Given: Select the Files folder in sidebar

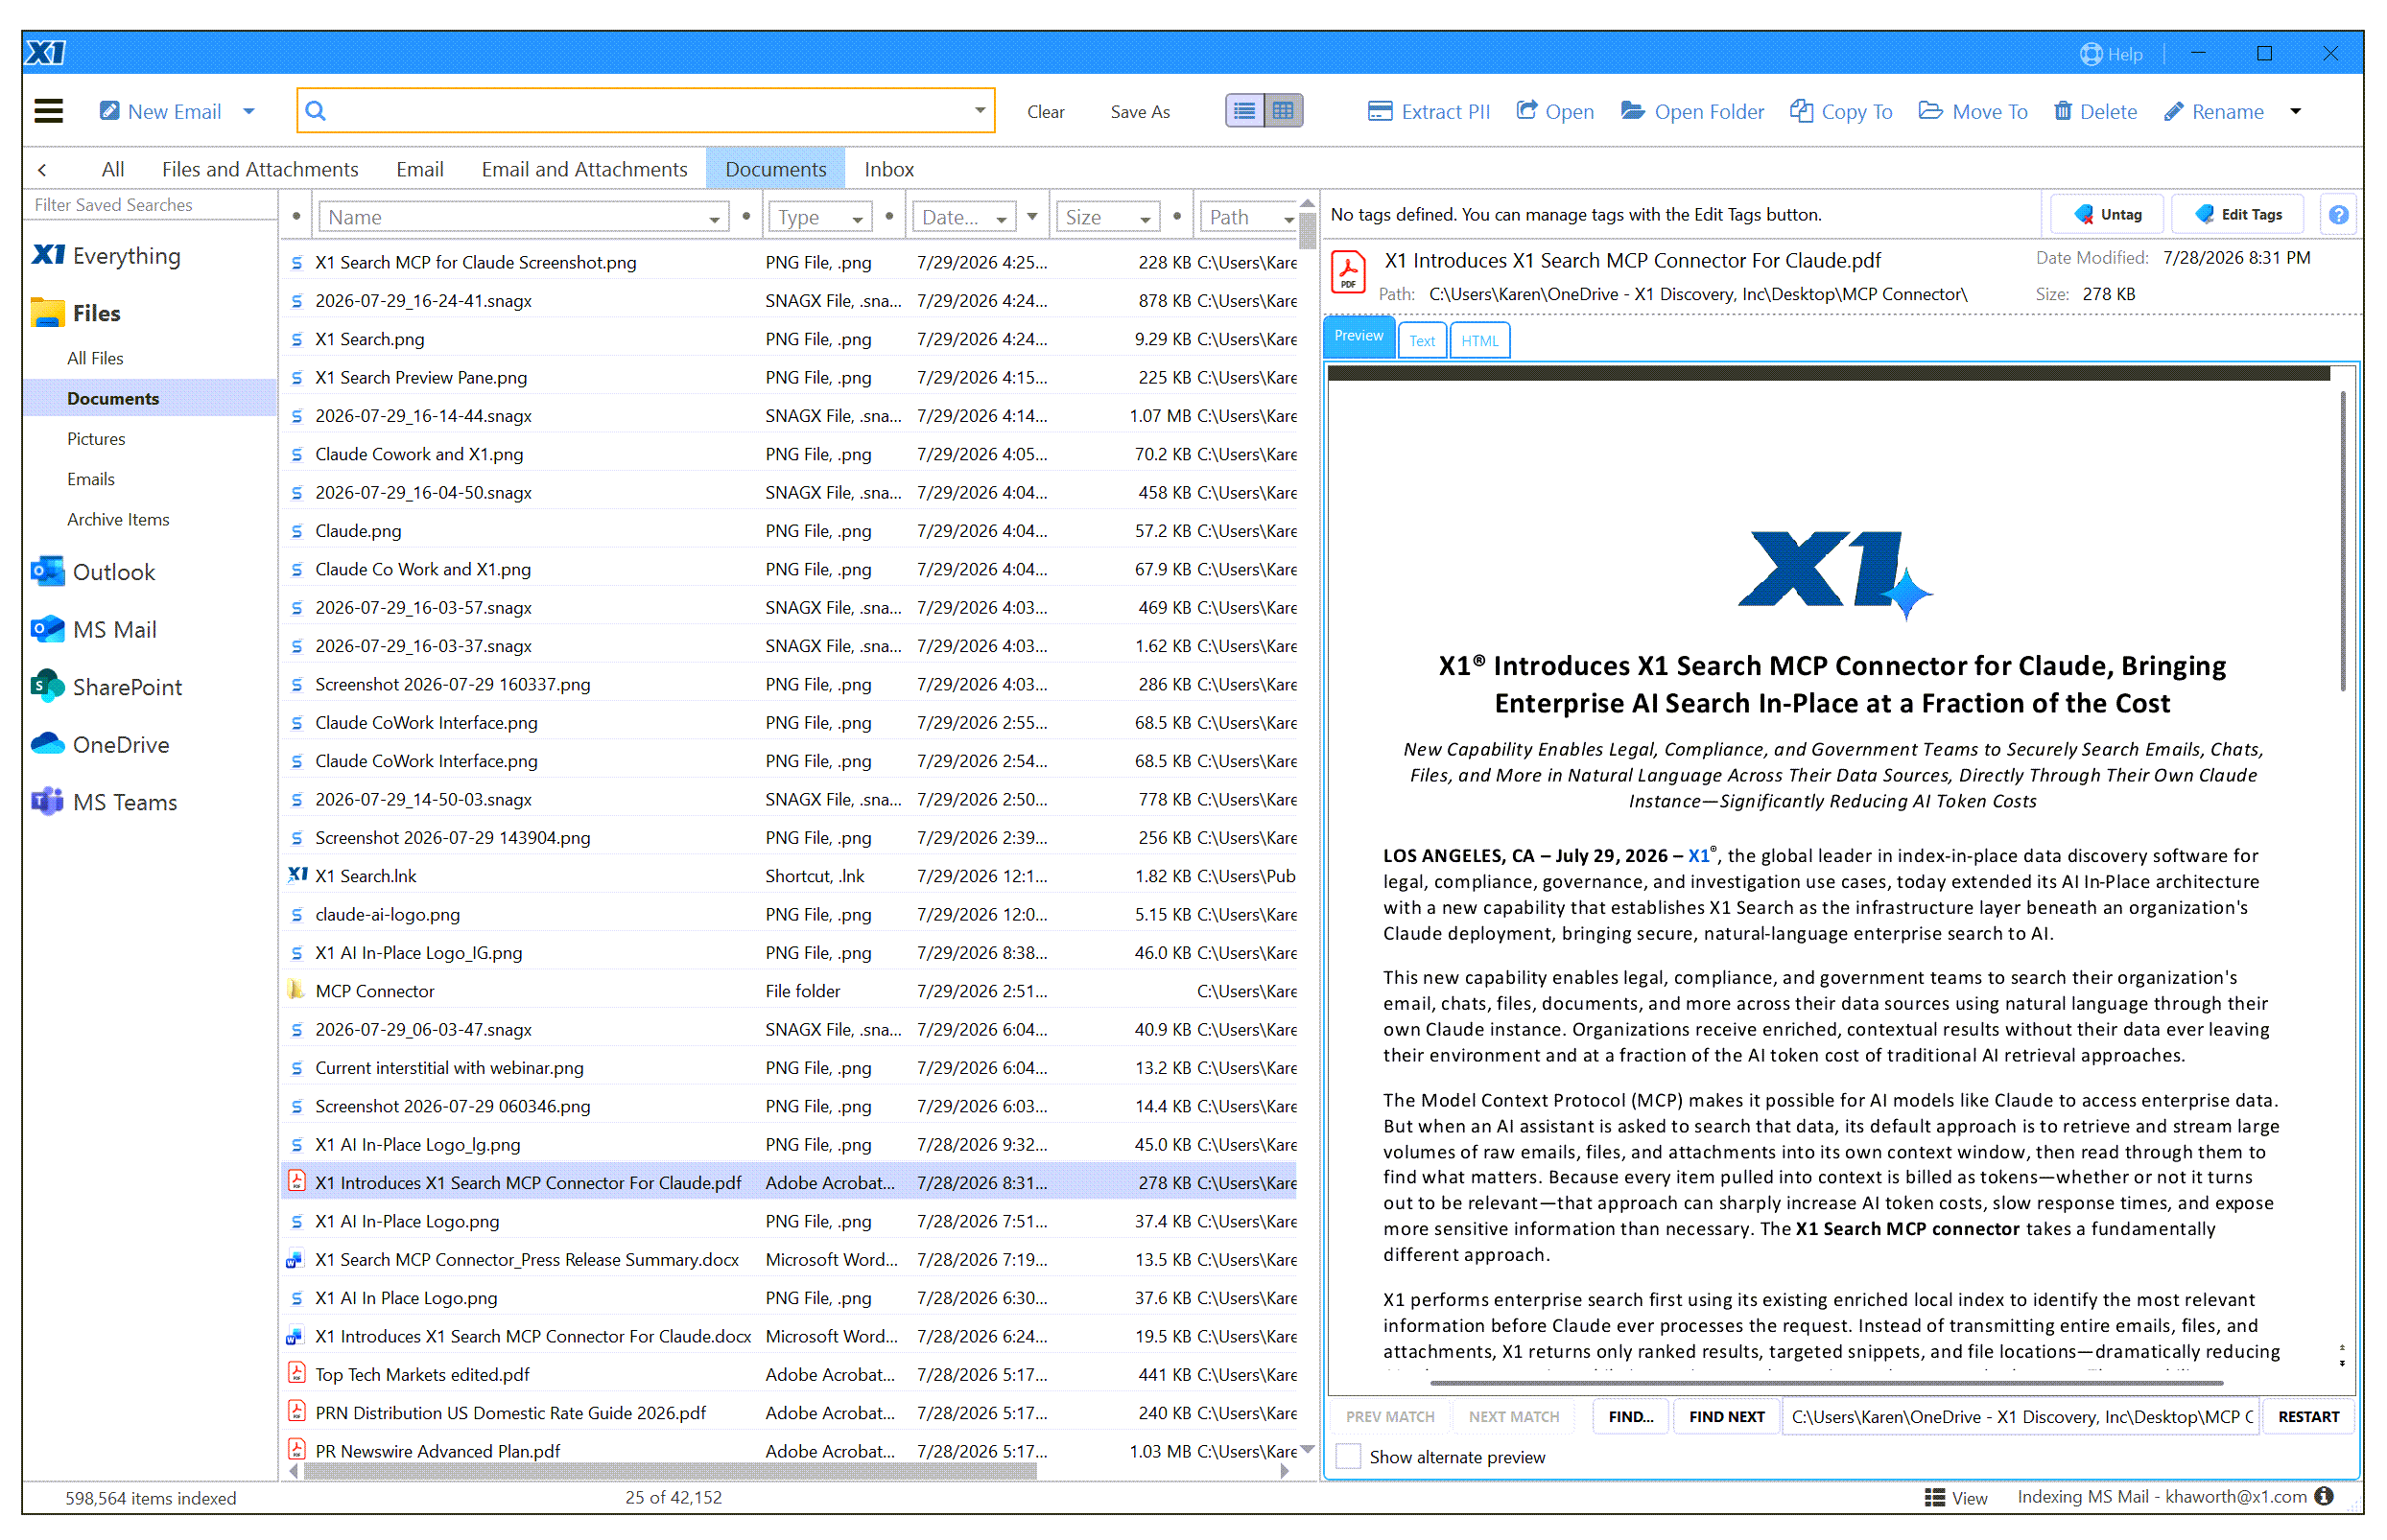Looking at the screenshot, I should [76, 313].
